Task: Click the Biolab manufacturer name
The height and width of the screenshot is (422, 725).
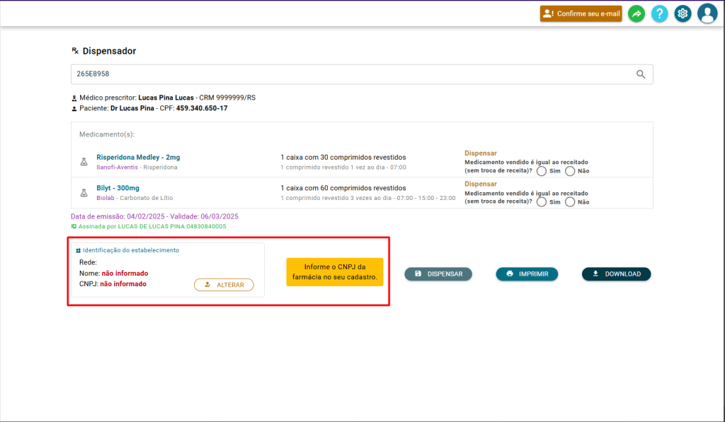Action: point(105,198)
